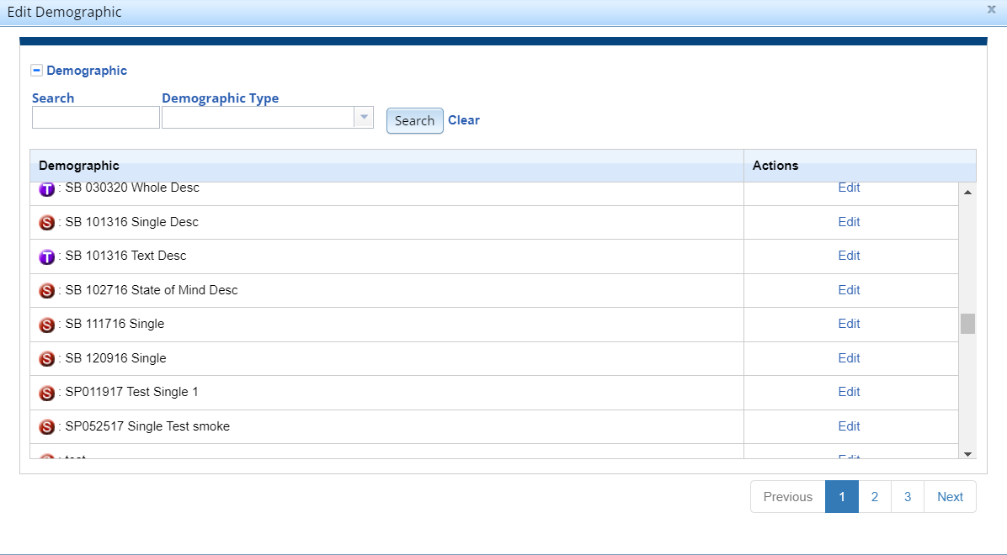
Task: Click the S icon beside SB 111716 Single
Action: (x=47, y=325)
